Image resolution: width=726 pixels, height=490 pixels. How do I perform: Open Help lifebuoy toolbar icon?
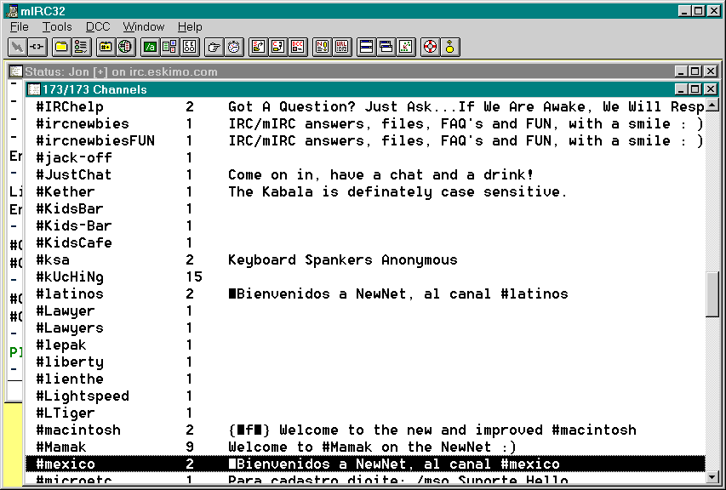430,47
